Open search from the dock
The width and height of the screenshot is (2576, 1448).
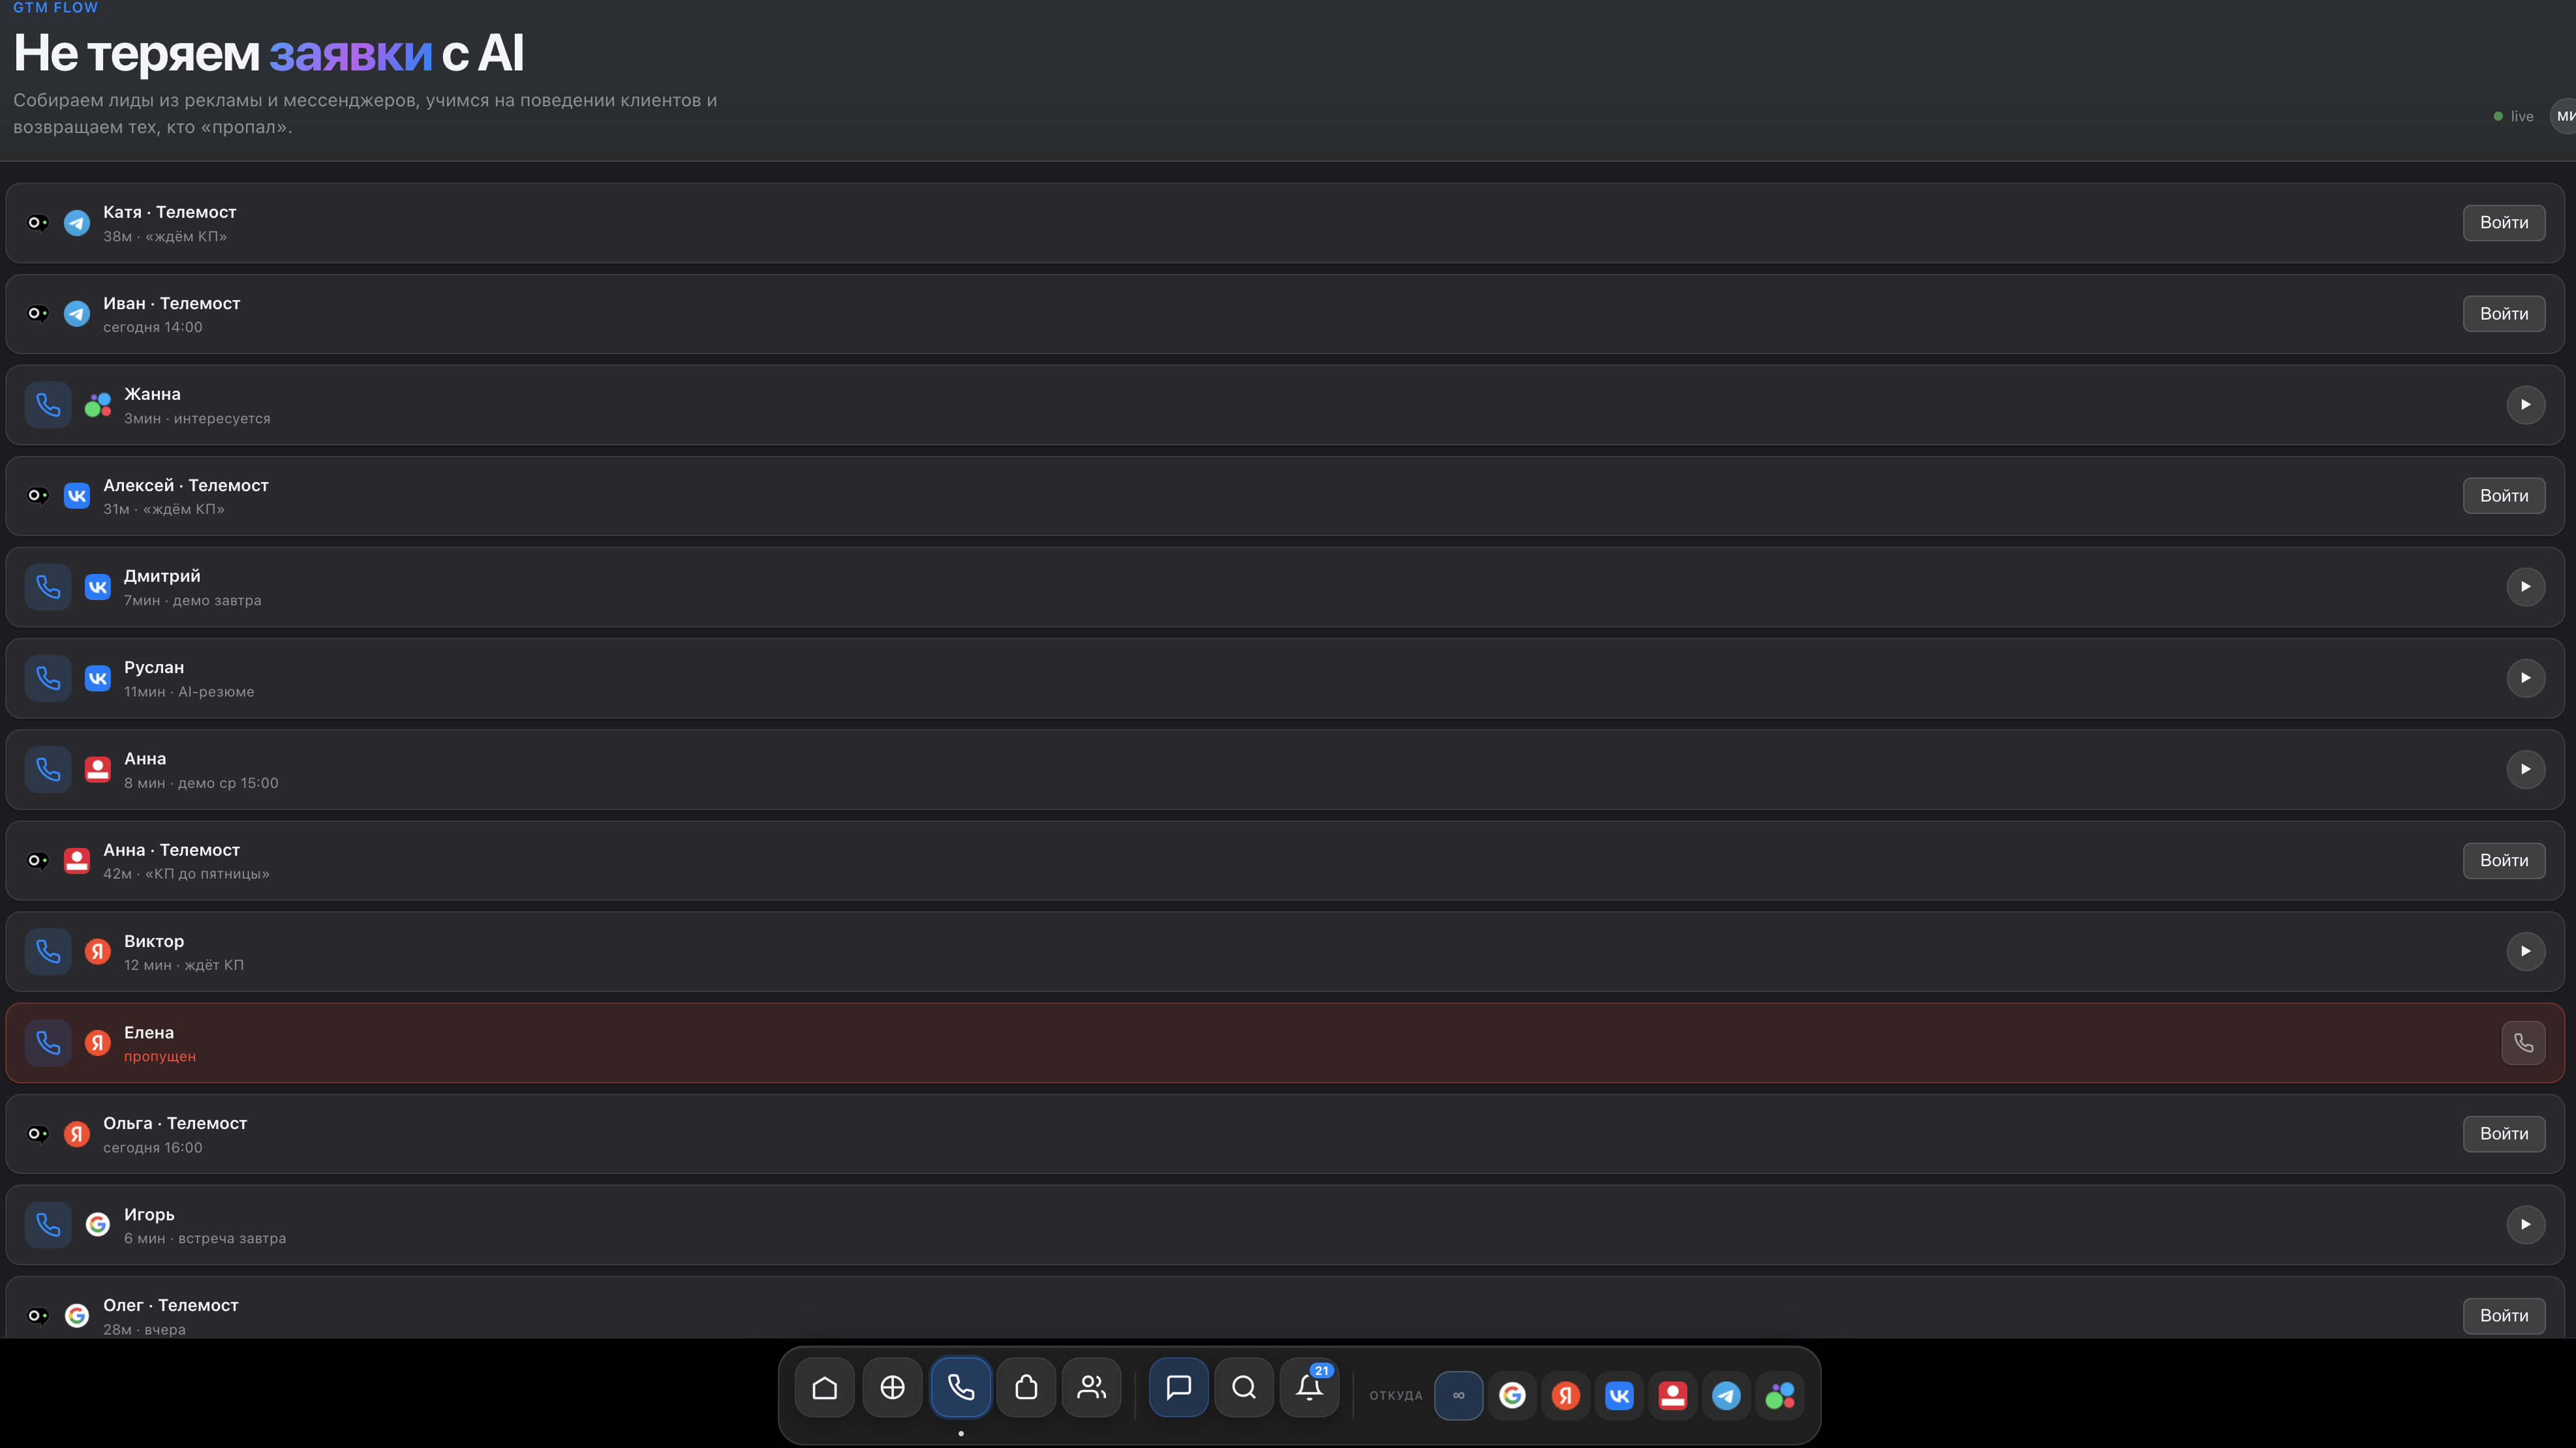[1244, 1387]
